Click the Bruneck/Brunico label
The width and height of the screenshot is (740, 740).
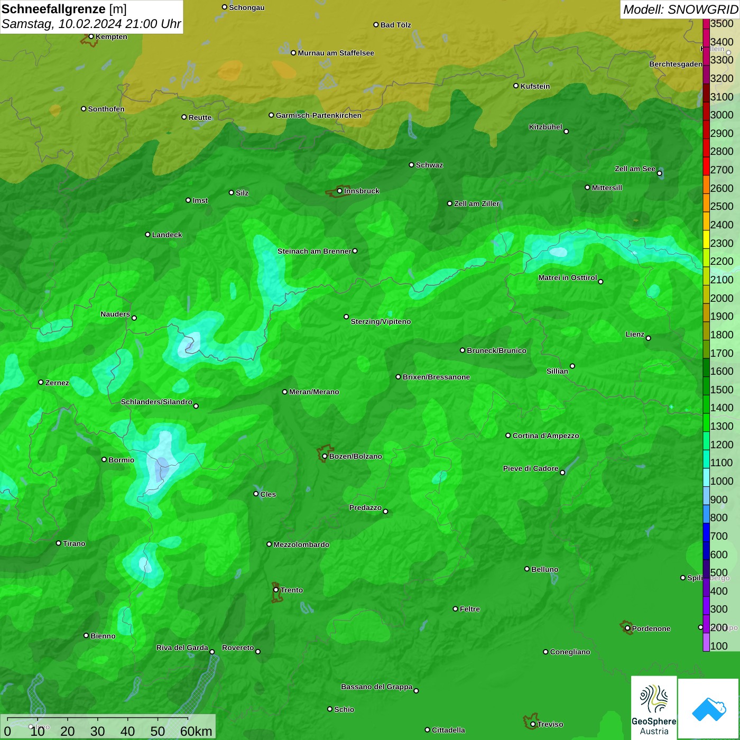496,350
